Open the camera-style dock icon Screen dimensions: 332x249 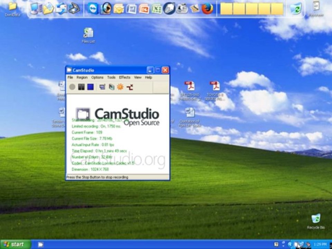tap(182, 9)
